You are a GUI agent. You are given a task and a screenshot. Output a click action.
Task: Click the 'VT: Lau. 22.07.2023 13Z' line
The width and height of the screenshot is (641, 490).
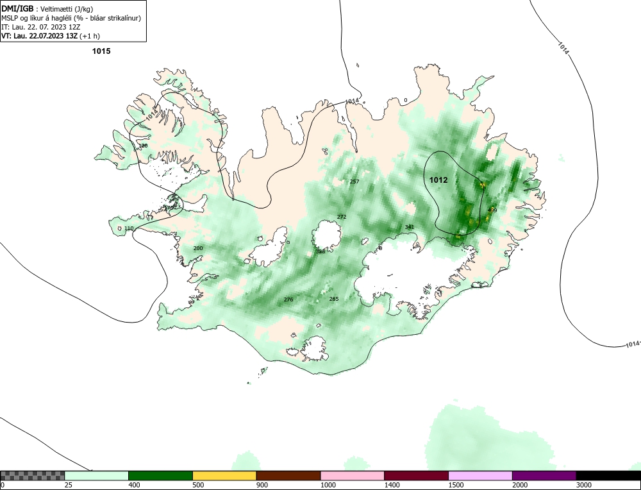coord(51,36)
